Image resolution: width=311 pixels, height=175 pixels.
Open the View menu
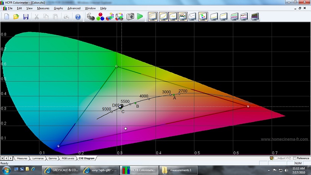click(x=30, y=8)
